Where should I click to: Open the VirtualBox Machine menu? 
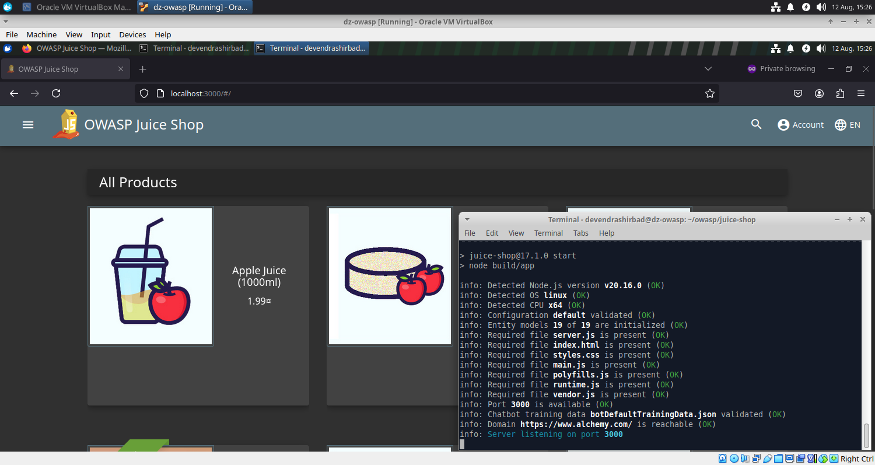pos(41,34)
